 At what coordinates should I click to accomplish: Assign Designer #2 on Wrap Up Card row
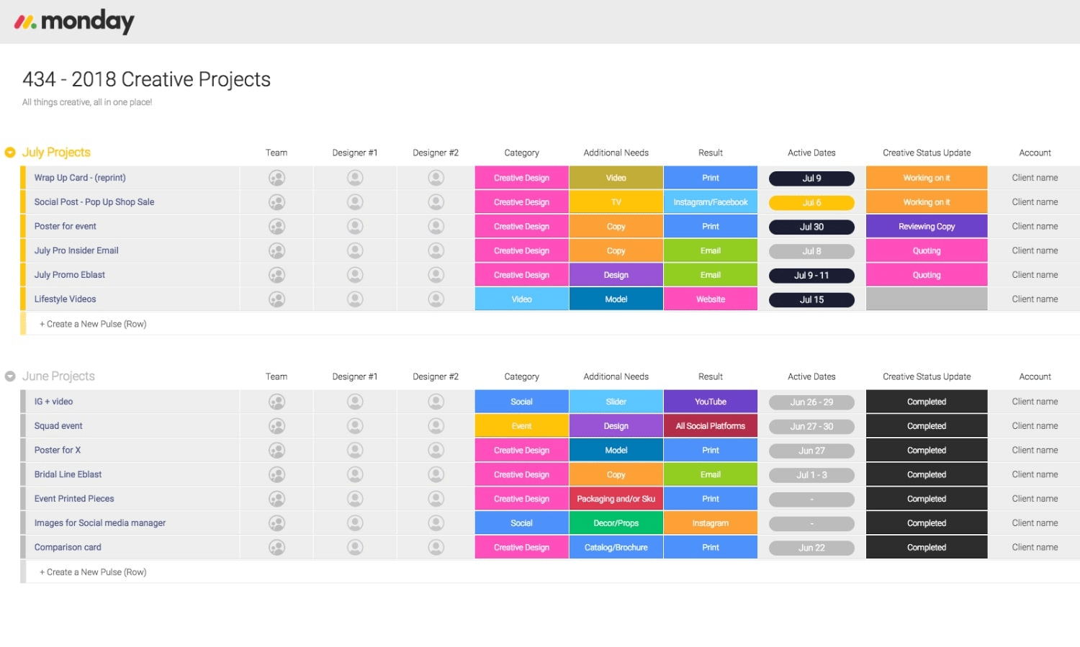pyautogui.click(x=436, y=178)
